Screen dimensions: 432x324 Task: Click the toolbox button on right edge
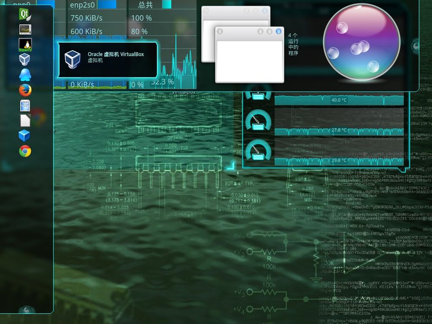tap(415, 45)
